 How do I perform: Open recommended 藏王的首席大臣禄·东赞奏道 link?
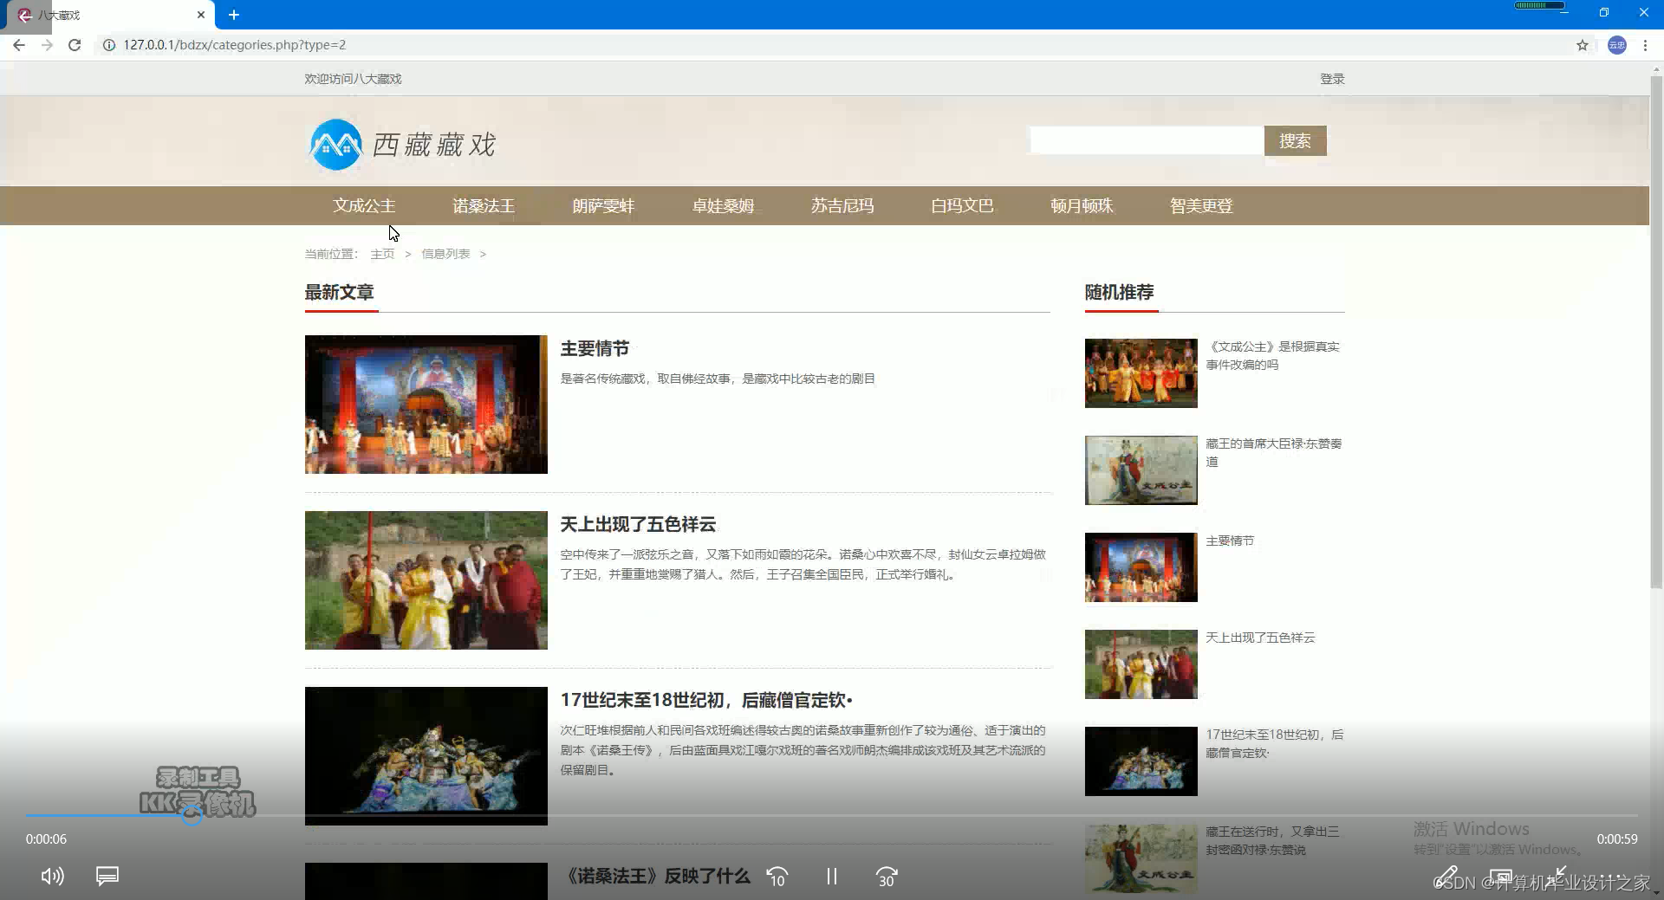[1274, 452]
